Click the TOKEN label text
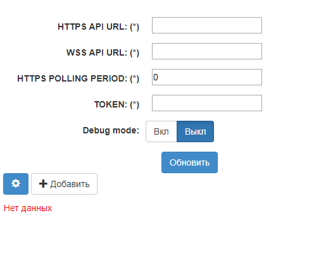The width and height of the screenshot is (333, 268). coord(111,104)
